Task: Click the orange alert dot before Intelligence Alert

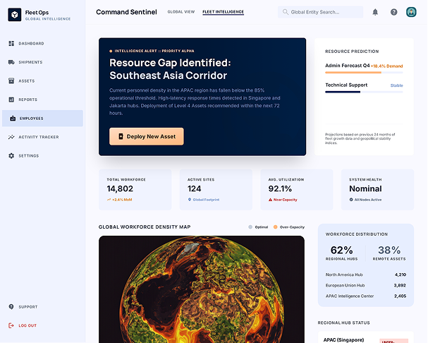Action: 111,51
